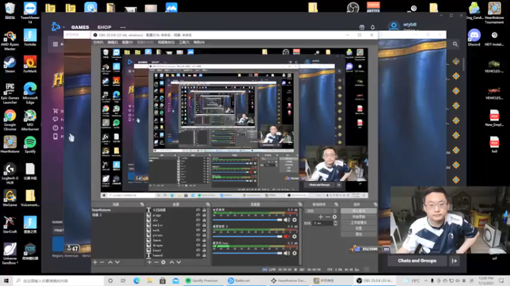Viewport: 510px width, 286px height.
Task: Move selected source down in Sources panel
Action: coord(179,262)
